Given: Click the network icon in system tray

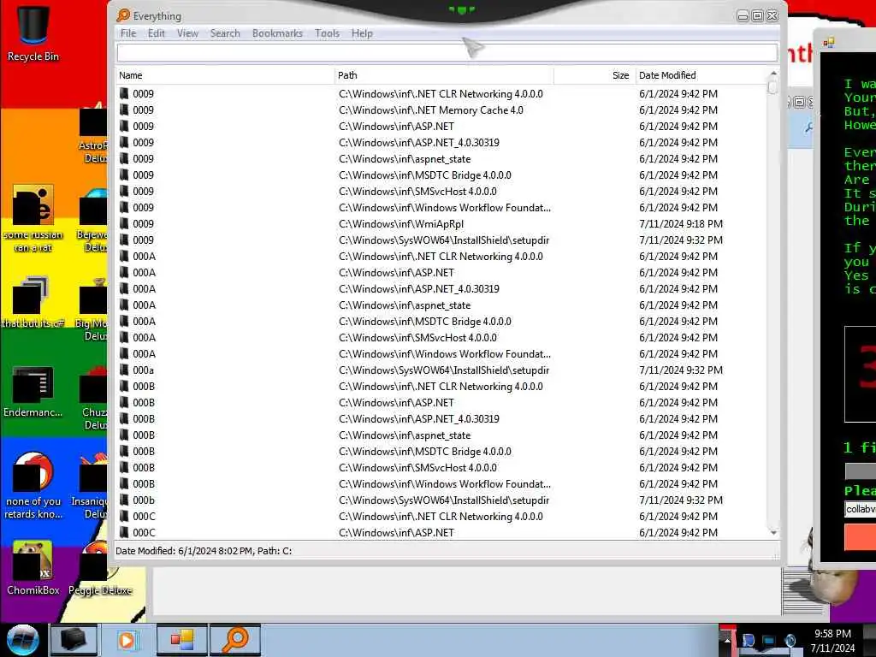Looking at the screenshot, I should 769,640.
